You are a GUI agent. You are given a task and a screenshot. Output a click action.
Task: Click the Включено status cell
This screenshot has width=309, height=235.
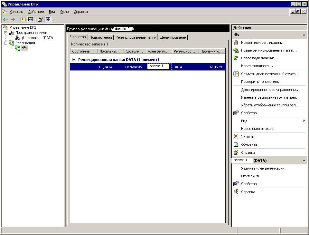(133, 67)
